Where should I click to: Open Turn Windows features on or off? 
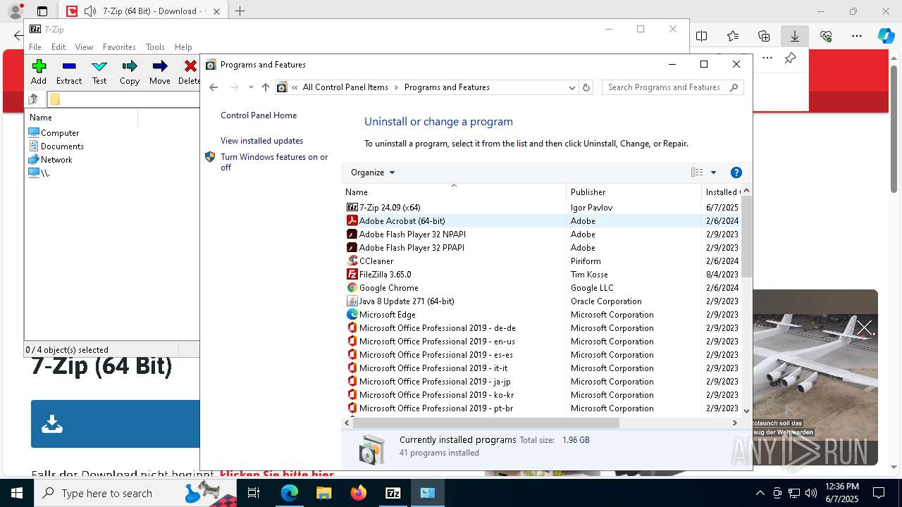click(274, 162)
